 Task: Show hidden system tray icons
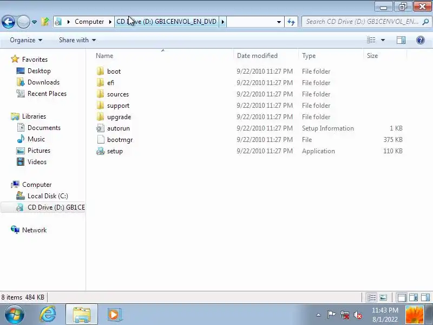(318, 315)
